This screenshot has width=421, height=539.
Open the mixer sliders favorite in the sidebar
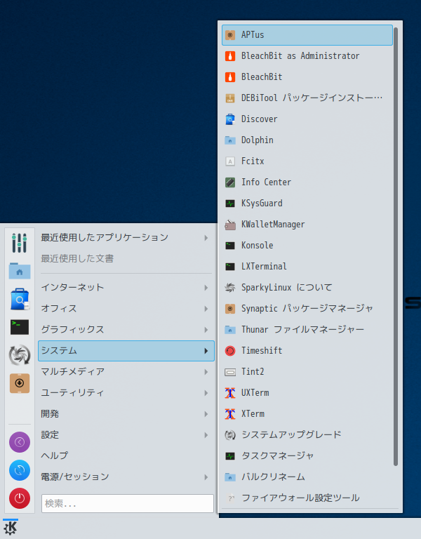tap(20, 243)
